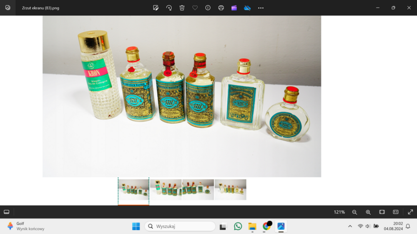
Task: Zoom out with the minus magnifier
Action: click(x=354, y=212)
